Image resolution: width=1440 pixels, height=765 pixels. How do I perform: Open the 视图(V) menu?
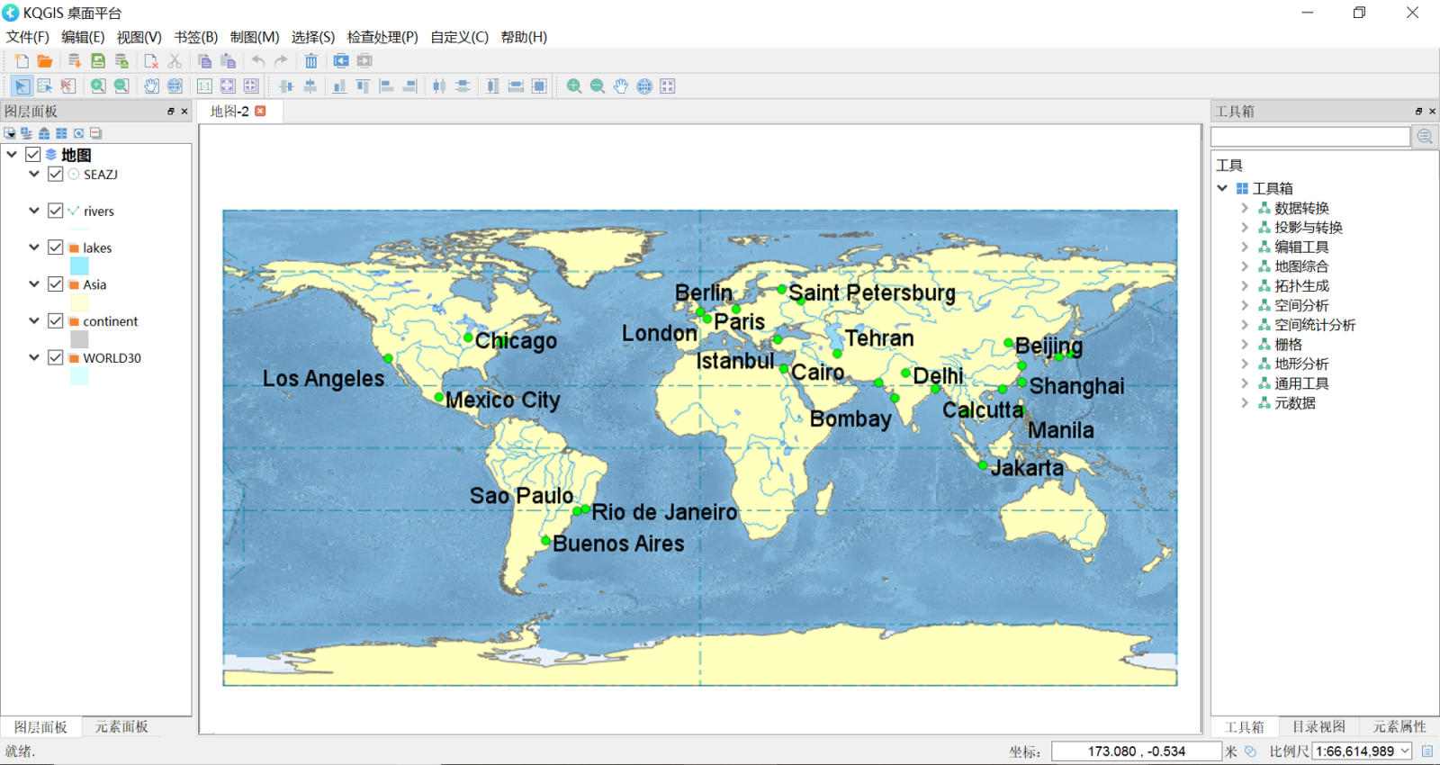pos(139,37)
